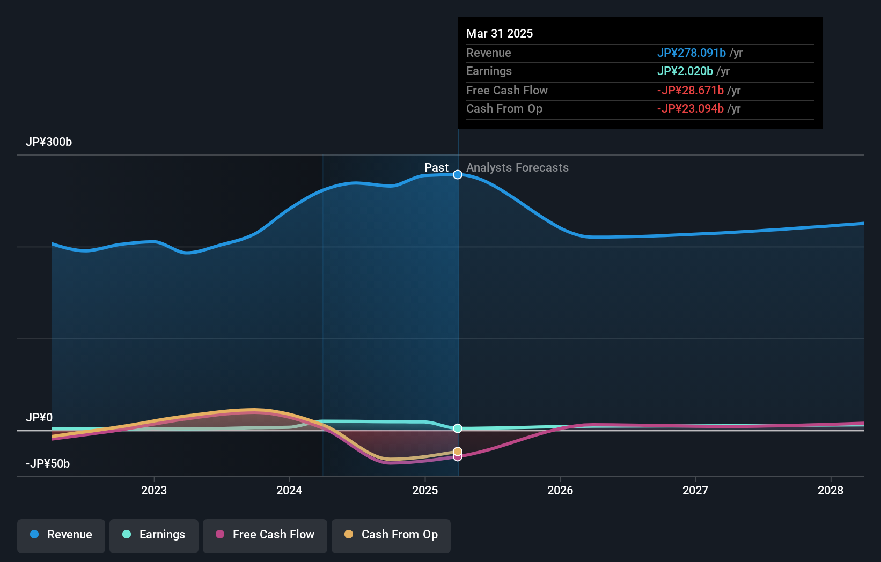Click the Free Cash Flow label in tooltip
The height and width of the screenshot is (562, 881).
tap(507, 91)
